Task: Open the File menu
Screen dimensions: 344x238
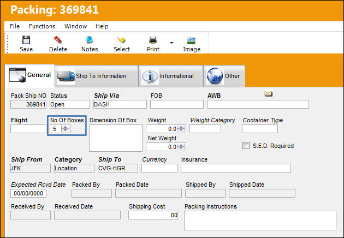Action: click(15, 26)
